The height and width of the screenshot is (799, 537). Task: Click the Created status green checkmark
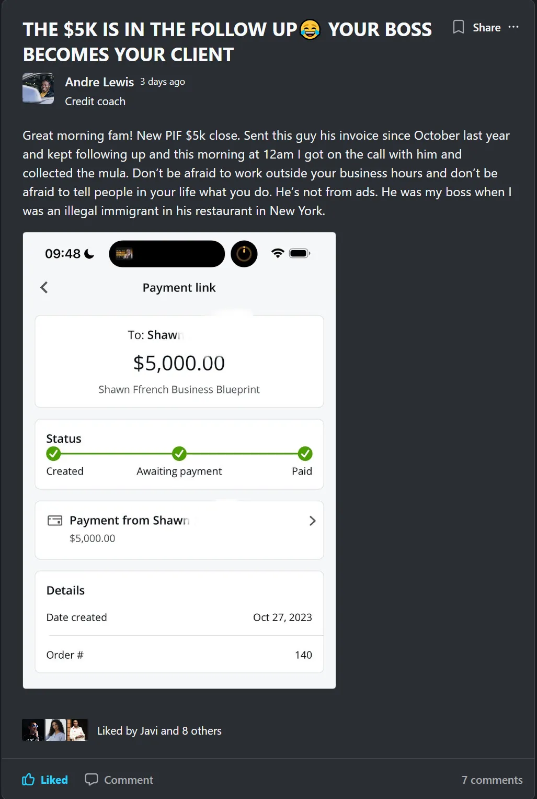click(53, 454)
